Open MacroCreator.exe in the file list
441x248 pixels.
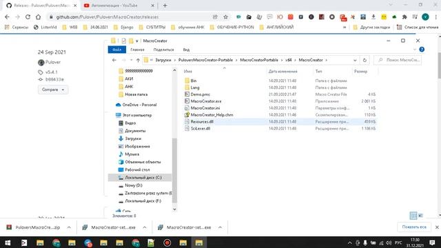point(206,101)
